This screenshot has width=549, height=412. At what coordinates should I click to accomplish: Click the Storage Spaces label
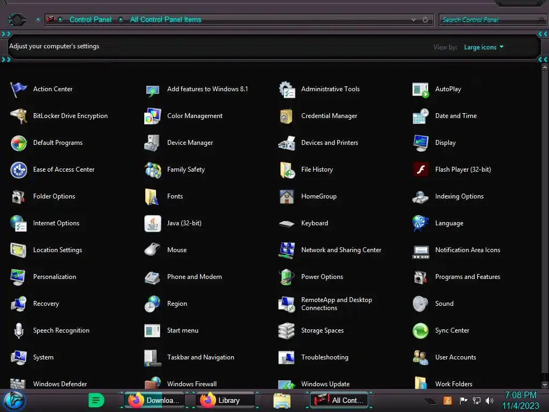coord(322,330)
